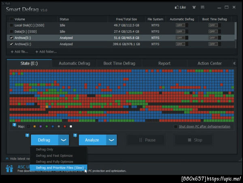Click the purple map legend swatch

pos(40,126)
